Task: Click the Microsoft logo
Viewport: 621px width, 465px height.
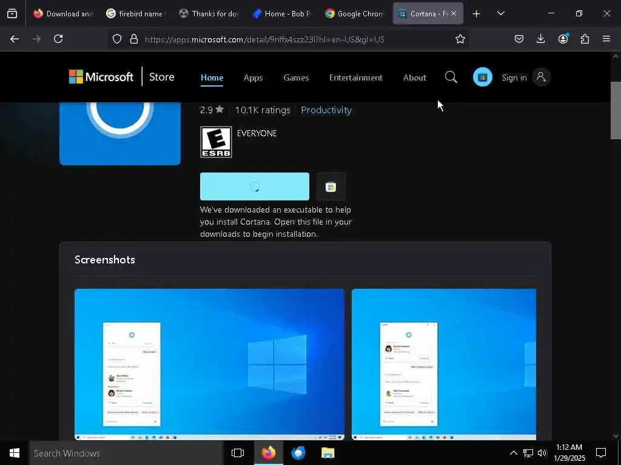Action: (x=101, y=77)
